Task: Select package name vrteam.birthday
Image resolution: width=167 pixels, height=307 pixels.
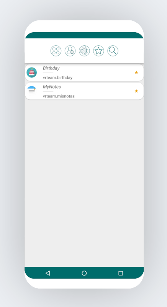Action: pos(57,78)
